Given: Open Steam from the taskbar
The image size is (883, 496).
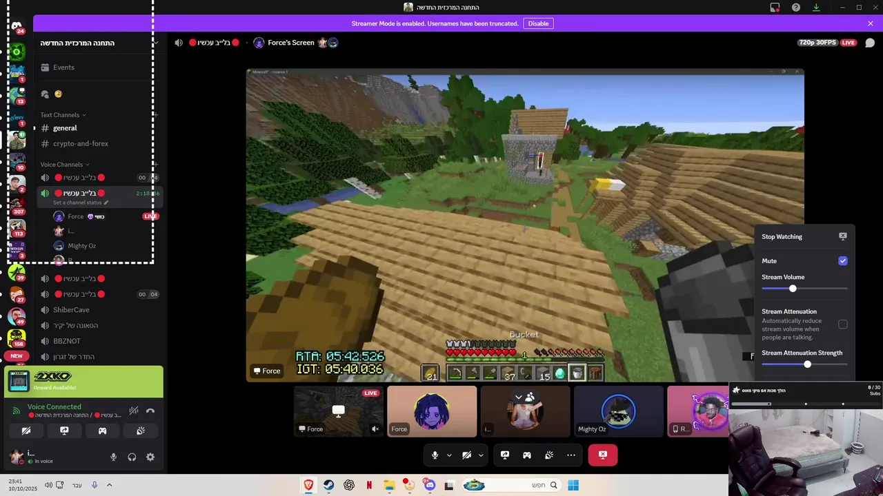Looking at the screenshot, I should coord(329,485).
